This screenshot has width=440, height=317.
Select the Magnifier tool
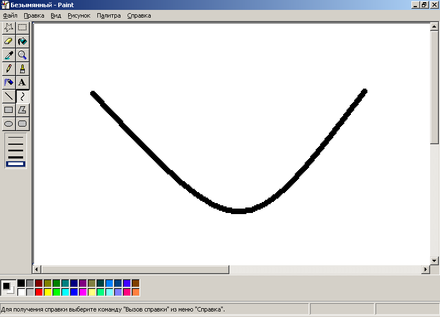click(23, 55)
